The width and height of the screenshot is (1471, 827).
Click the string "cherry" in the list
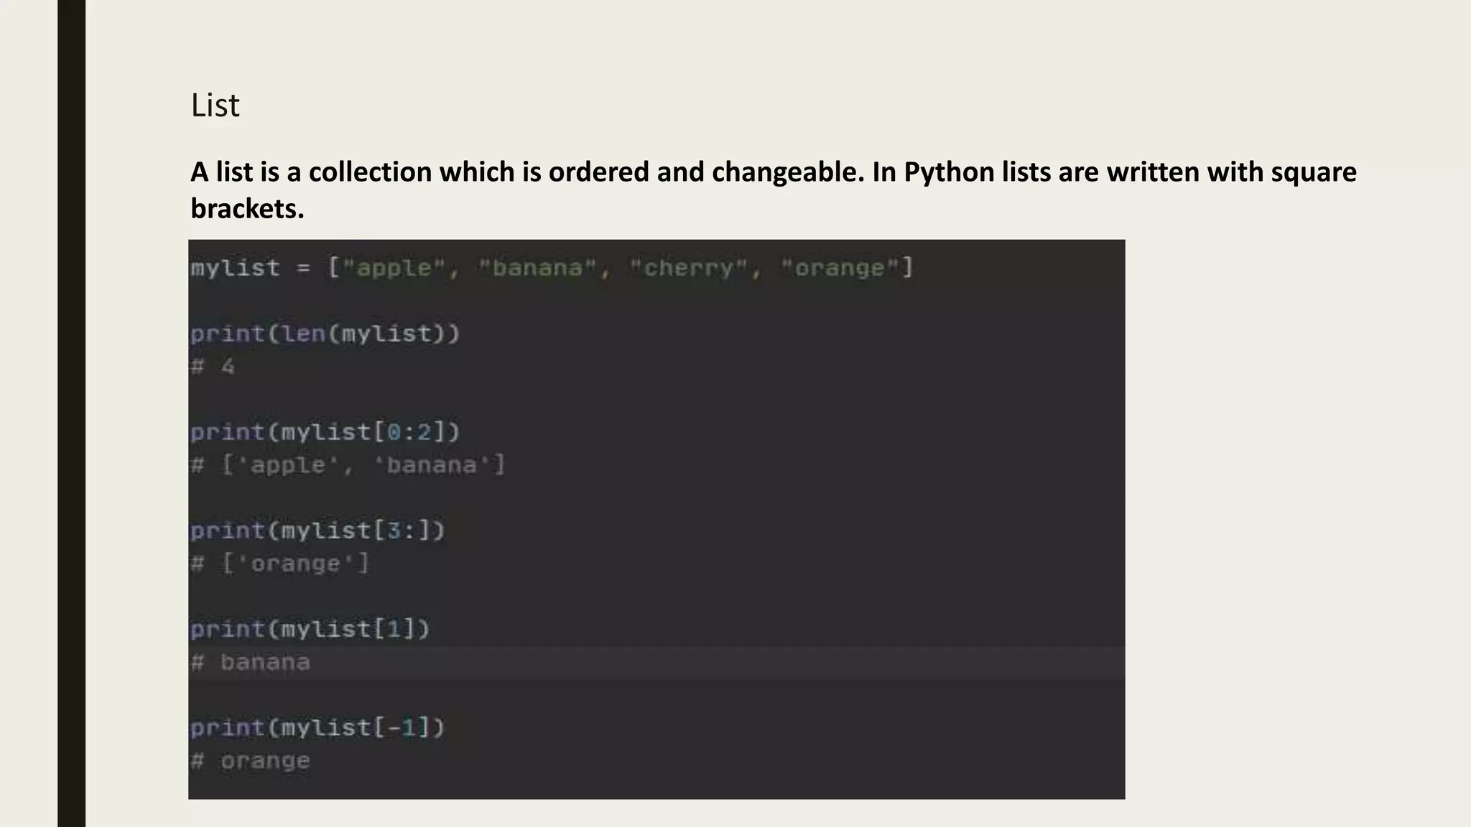coord(689,268)
